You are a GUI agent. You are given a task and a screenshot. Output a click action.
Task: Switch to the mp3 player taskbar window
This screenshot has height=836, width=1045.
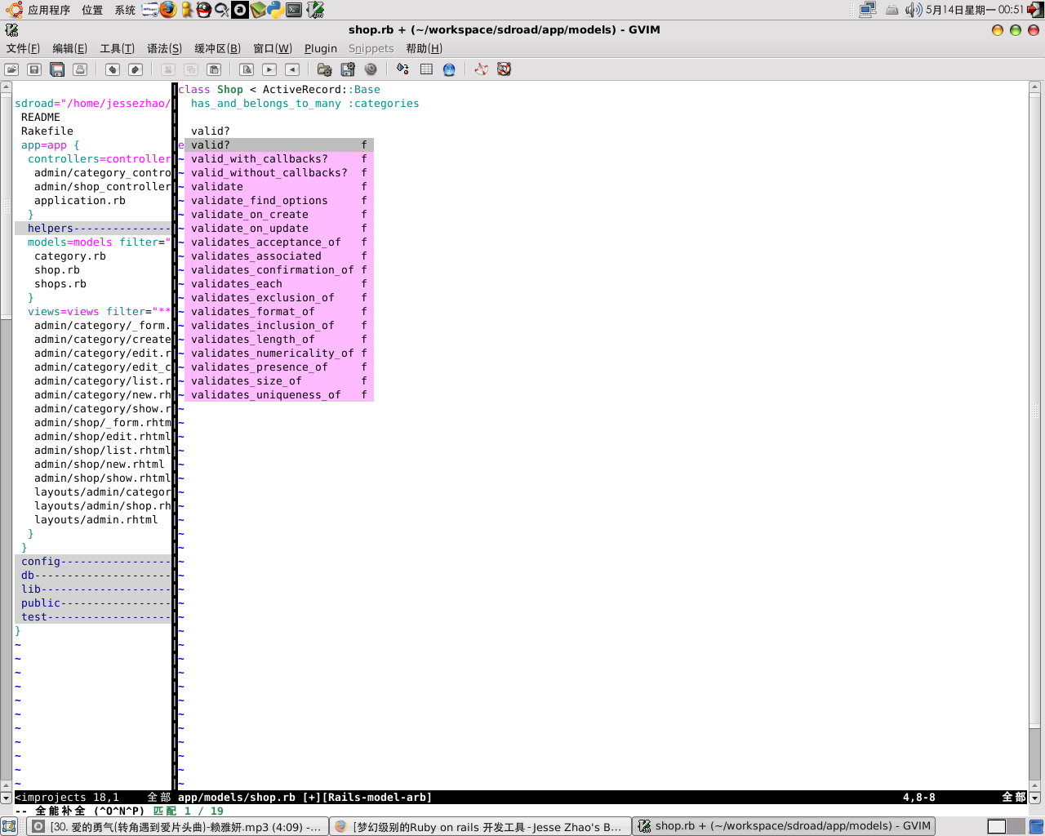click(x=177, y=826)
